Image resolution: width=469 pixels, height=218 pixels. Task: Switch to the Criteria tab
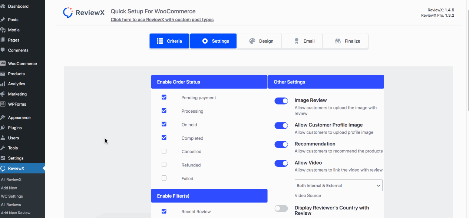tap(169, 41)
